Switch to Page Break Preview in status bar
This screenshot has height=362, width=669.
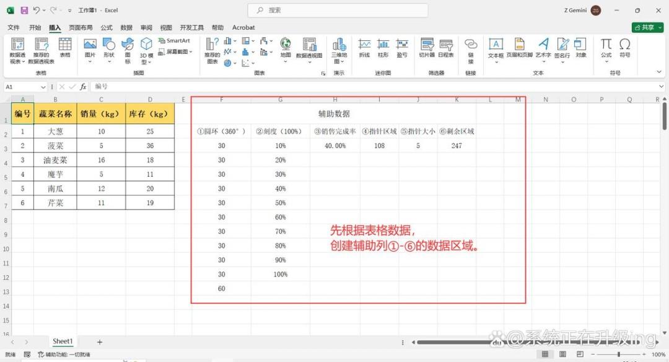coord(580,355)
